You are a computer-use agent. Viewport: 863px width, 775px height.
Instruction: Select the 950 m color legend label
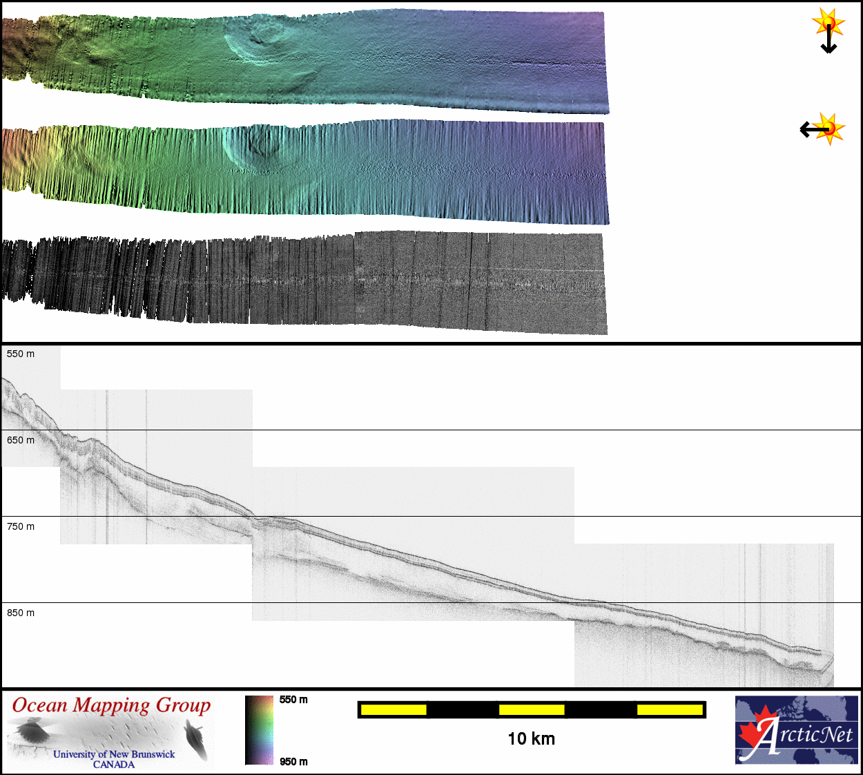293,762
